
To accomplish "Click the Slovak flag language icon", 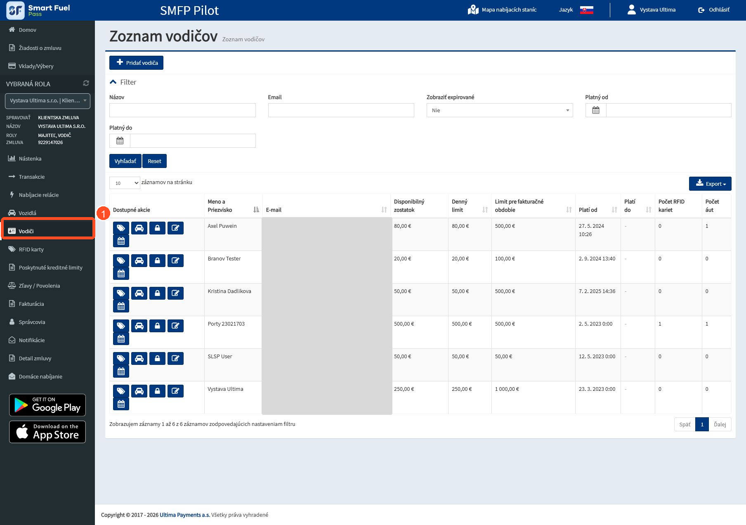I will tap(586, 10).
